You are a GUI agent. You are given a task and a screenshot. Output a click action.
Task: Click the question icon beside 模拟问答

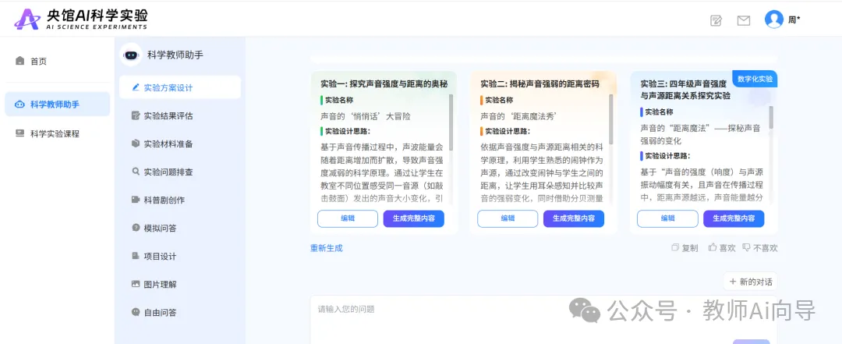point(136,228)
